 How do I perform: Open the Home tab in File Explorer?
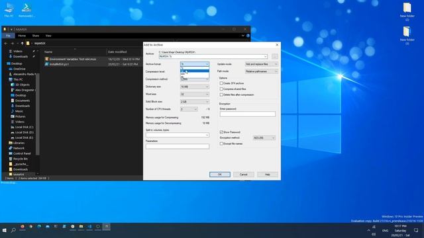(x=22, y=36)
